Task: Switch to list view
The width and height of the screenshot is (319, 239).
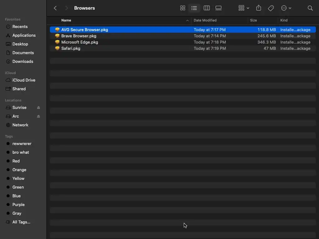Action: click(194, 8)
